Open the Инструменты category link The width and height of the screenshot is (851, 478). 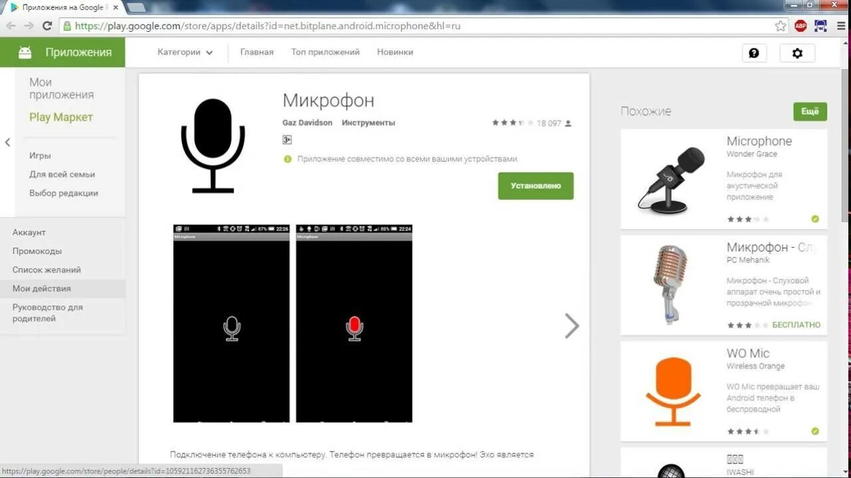tap(368, 123)
